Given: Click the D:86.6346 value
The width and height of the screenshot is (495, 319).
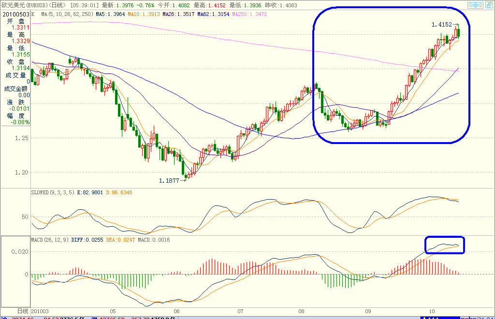Looking at the screenshot, I should tap(119, 192).
